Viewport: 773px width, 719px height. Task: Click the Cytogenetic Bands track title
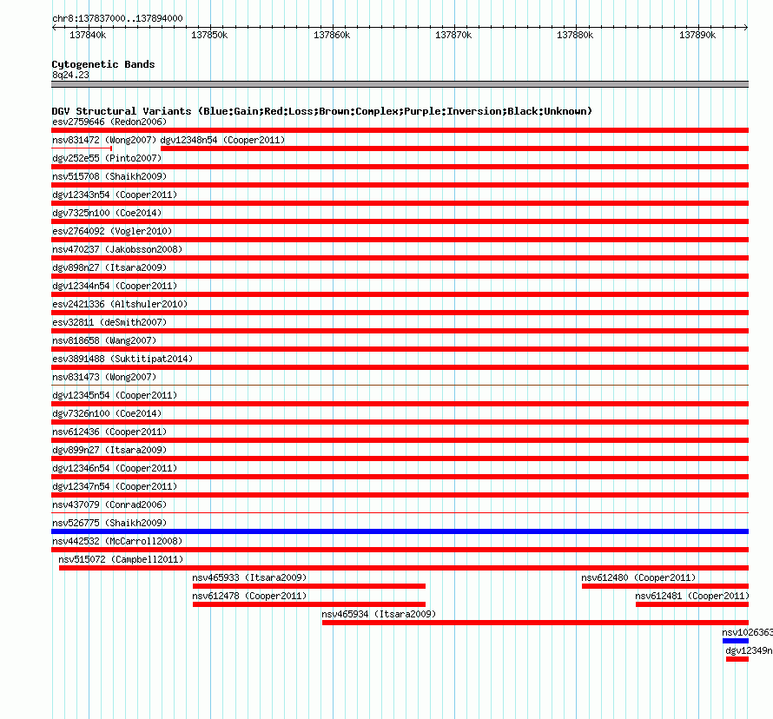click(x=103, y=64)
